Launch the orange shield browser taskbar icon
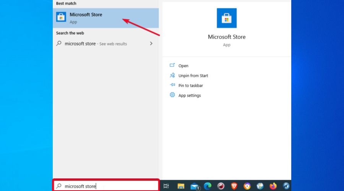The height and width of the screenshot is (191, 344). point(247,186)
